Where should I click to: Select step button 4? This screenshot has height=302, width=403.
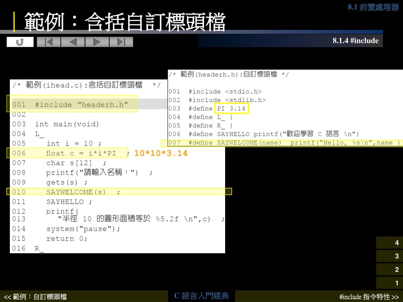[x=390, y=243]
